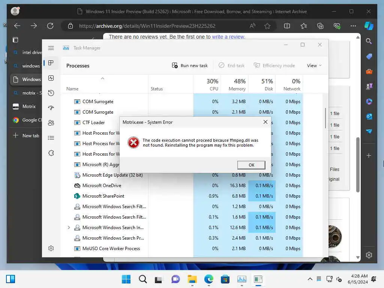The width and height of the screenshot is (384, 288).
Task: Click Efficiency mode button
Action: (274, 65)
